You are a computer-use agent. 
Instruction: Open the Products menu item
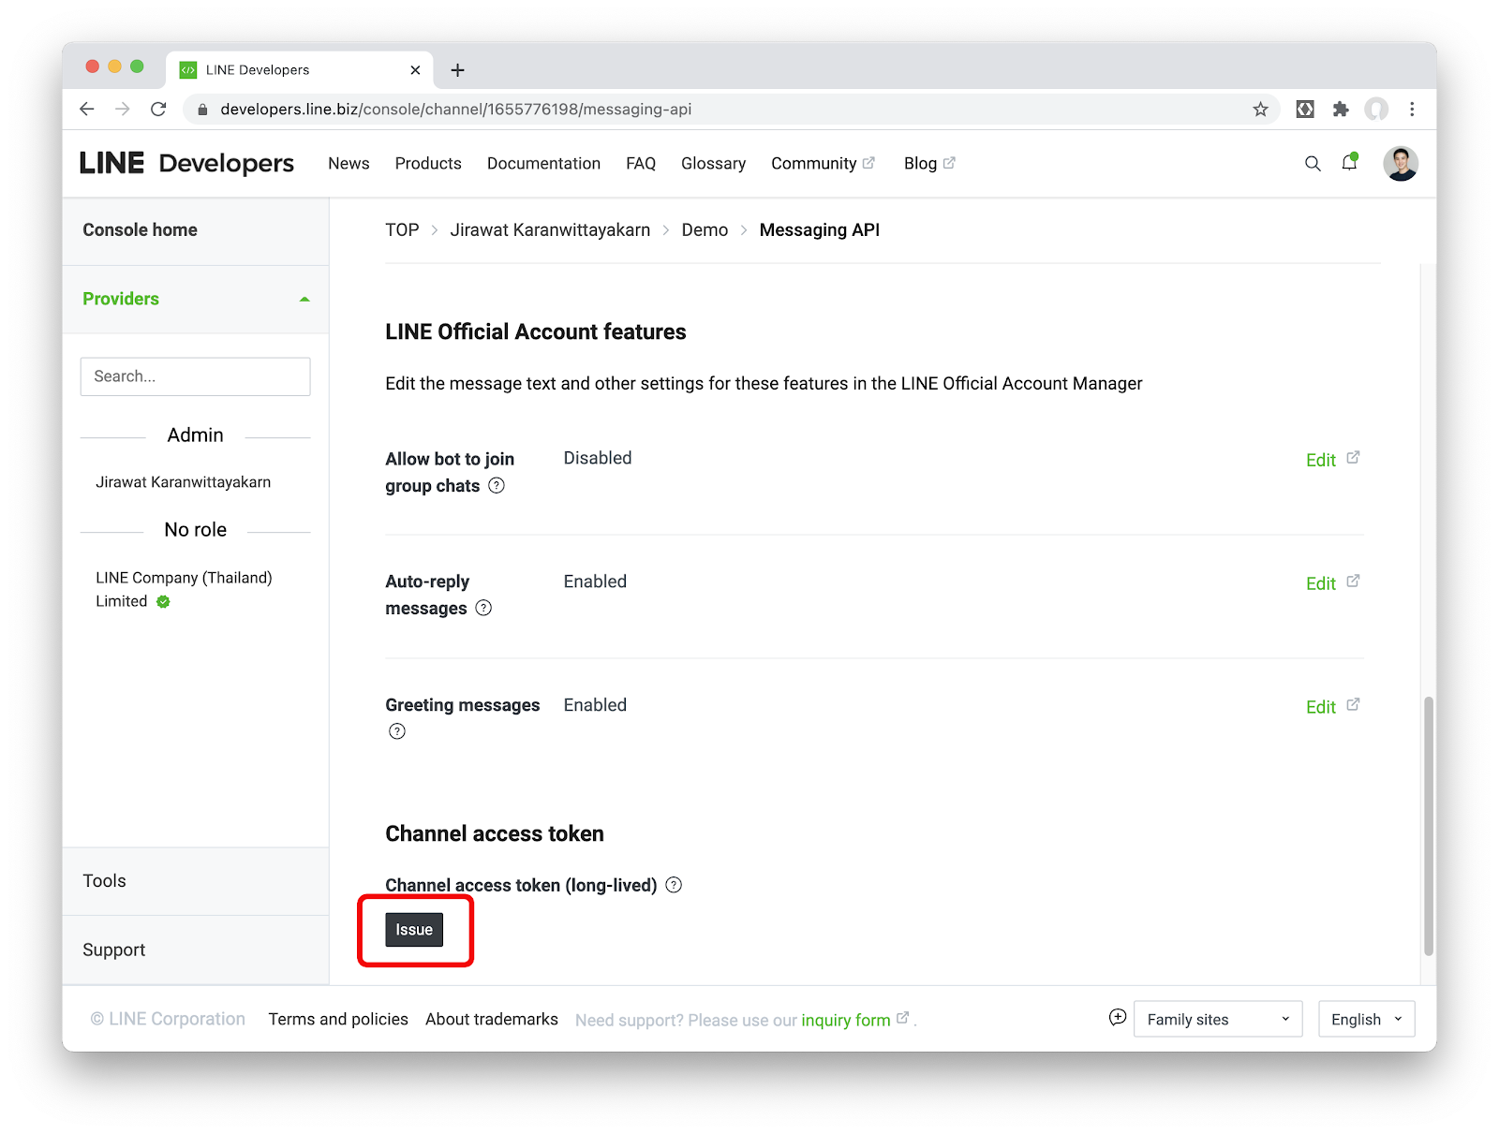coord(428,164)
